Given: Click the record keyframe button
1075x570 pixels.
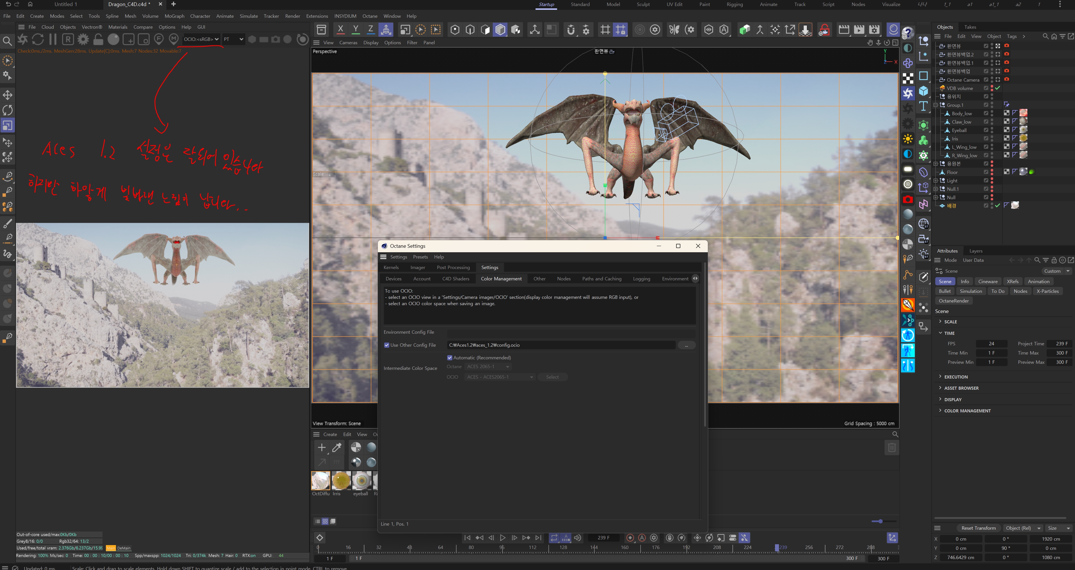Looking at the screenshot, I should click(630, 538).
